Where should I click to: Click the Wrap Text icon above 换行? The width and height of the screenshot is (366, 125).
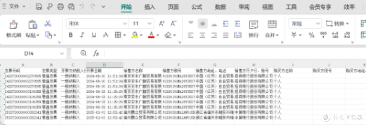click(x=253, y=24)
